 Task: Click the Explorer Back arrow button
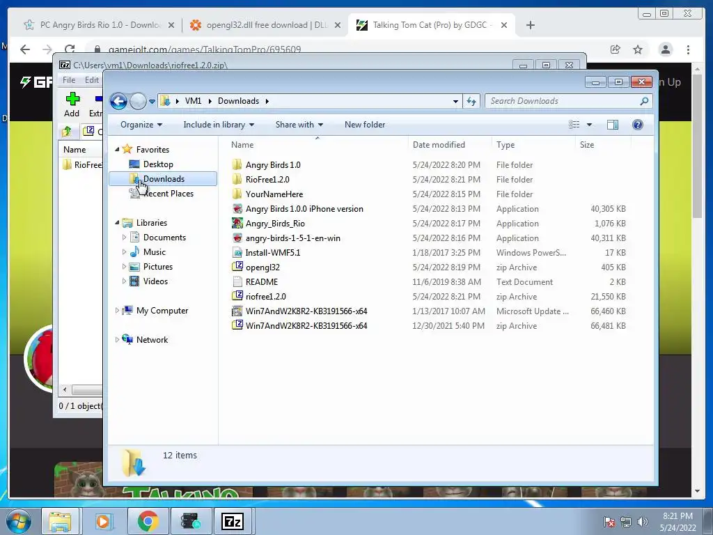(118, 101)
